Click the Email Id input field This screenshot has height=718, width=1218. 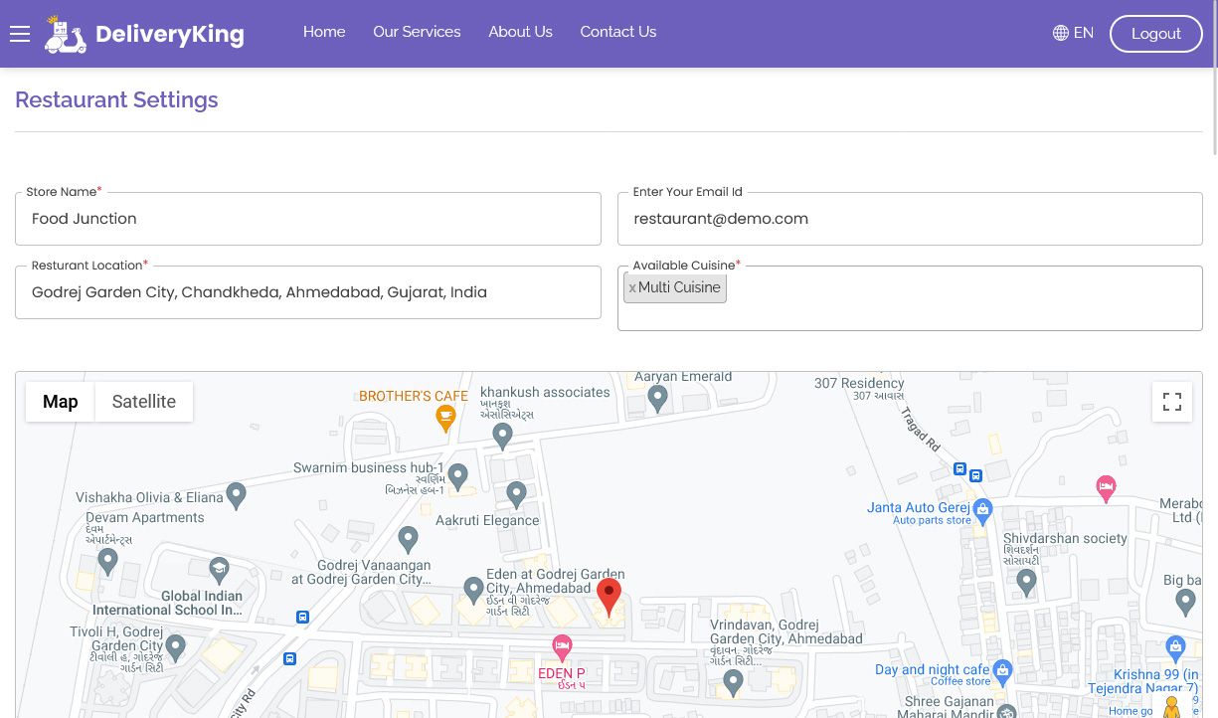(x=910, y=219)
